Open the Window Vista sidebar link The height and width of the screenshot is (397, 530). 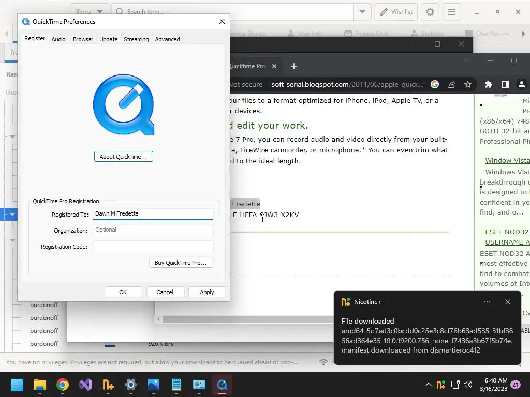click(x=507, y=160)
